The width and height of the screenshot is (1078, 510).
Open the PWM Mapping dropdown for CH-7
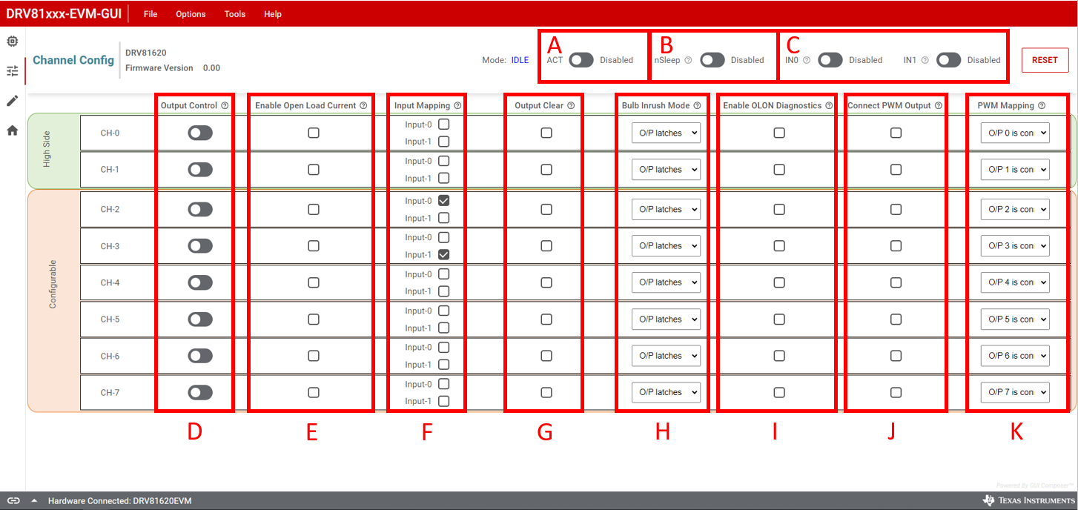coord(1015,392)
